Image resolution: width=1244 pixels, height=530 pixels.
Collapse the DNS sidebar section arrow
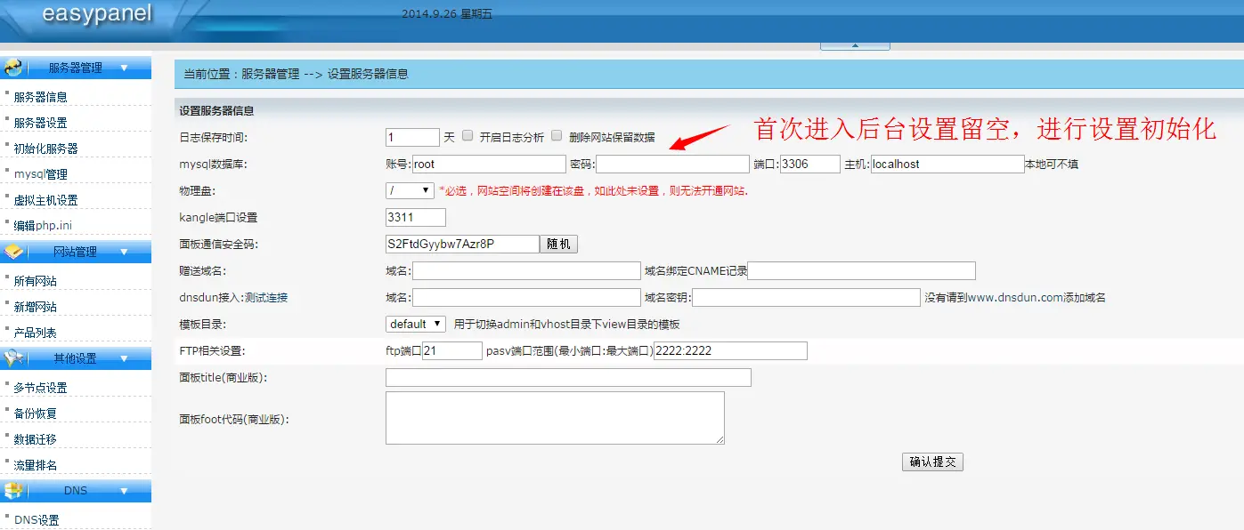(124, 491)
